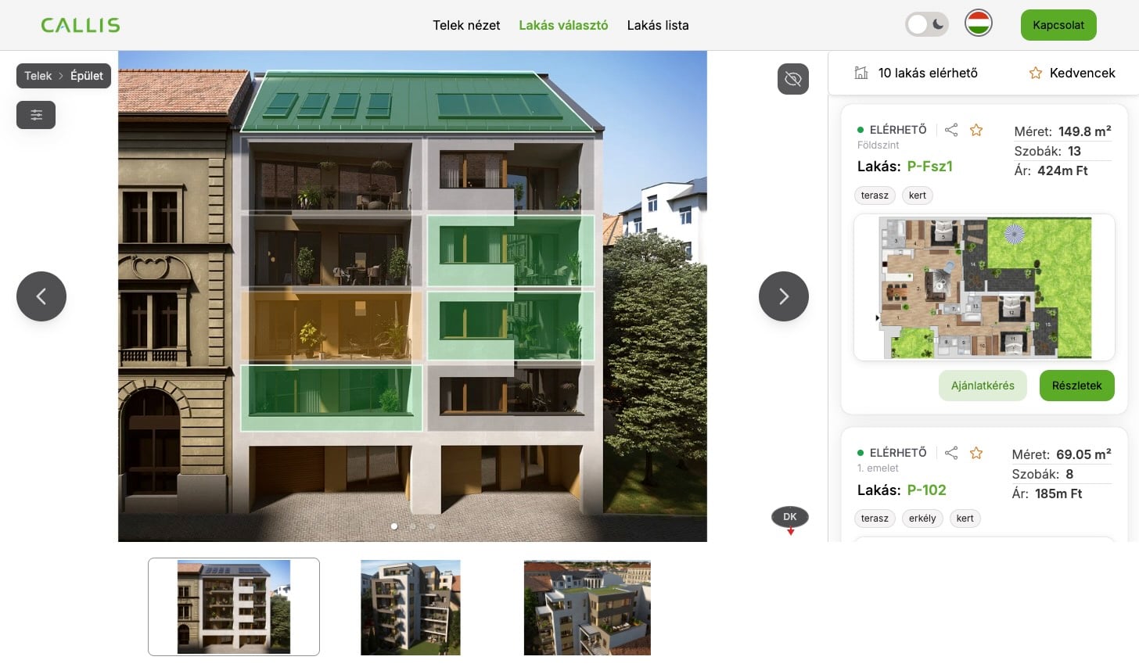
Task: Share the P-102 apartment
Action: pos(951,453)
